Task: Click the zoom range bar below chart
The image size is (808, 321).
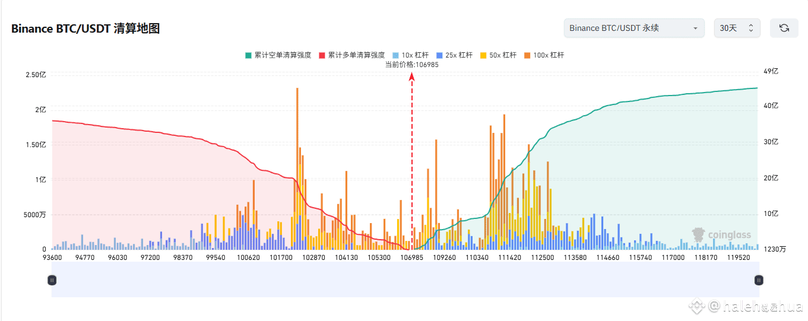Action: tap(405, 280)
